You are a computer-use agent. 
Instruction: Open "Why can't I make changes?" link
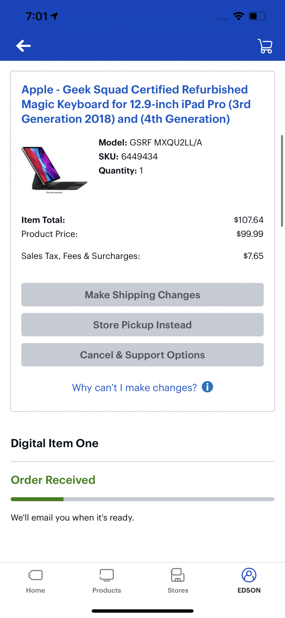(134, 387)
